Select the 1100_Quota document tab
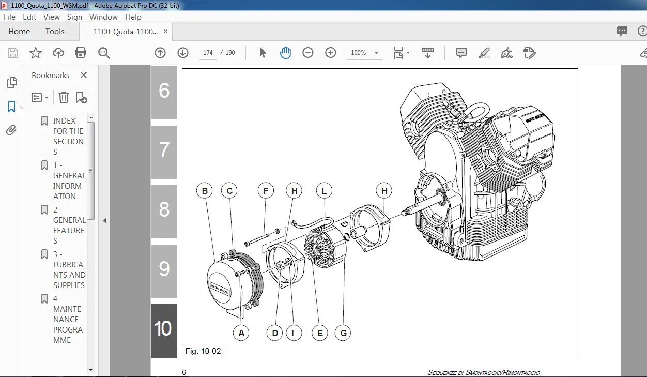 click(x=126, y=32)
